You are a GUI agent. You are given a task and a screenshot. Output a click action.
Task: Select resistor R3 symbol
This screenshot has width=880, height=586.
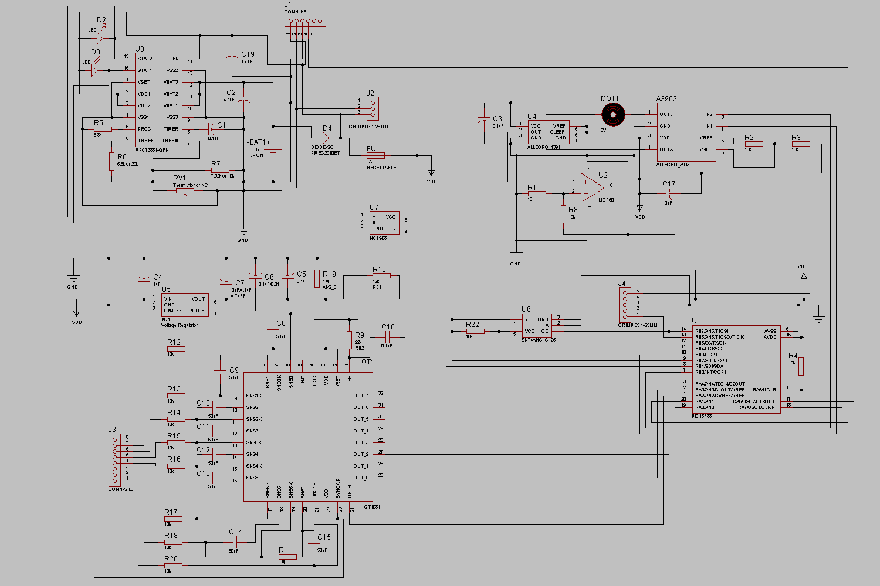coord(801,144)
